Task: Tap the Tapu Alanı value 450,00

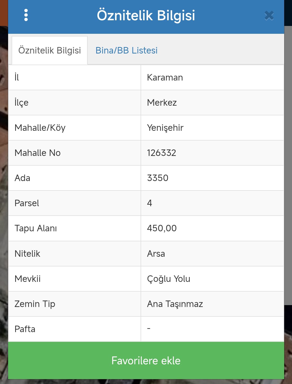Action: point(162,228)
